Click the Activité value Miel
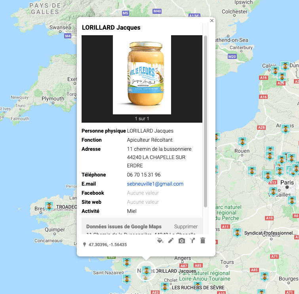 (x=132, y=211)
